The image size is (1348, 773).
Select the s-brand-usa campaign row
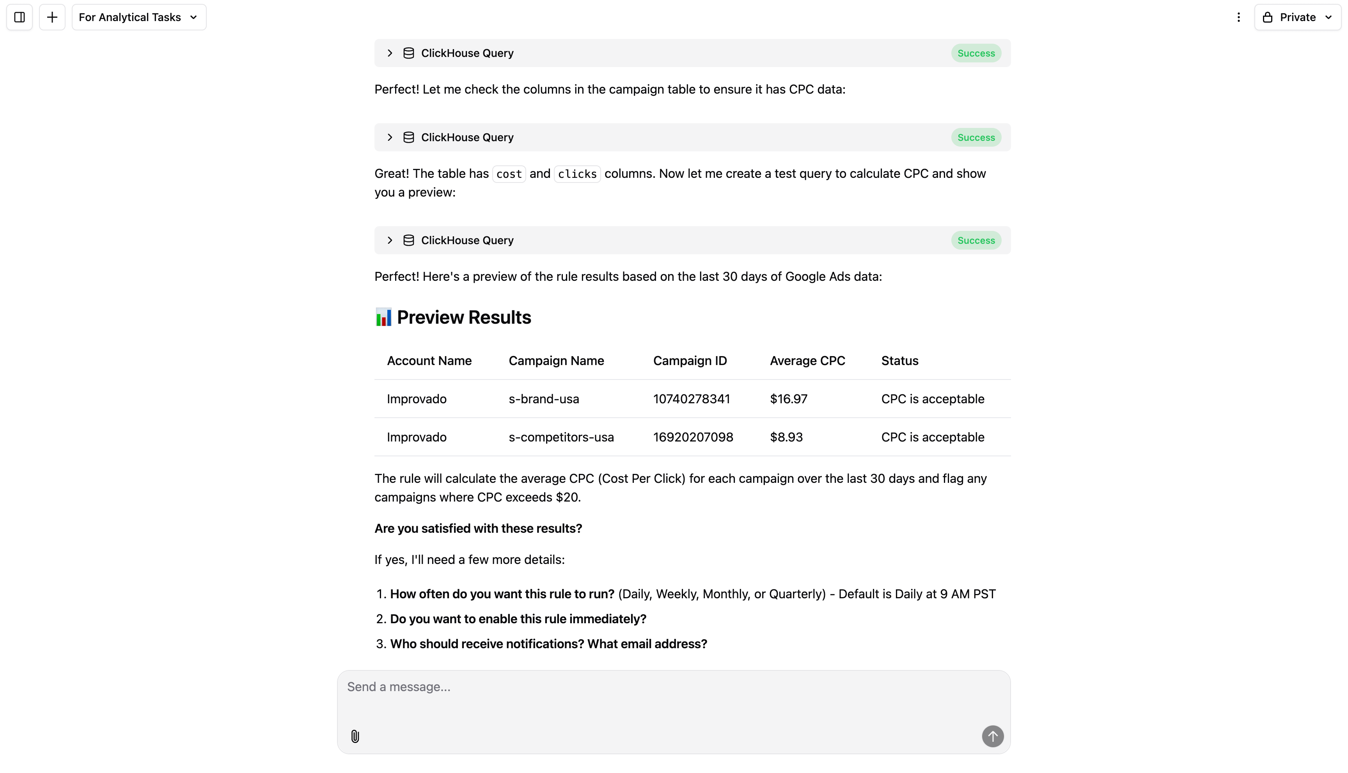[544, 399]
